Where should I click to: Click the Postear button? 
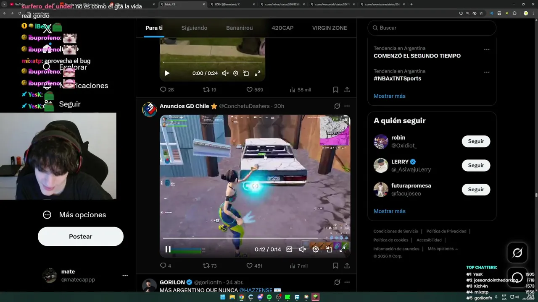81,237
